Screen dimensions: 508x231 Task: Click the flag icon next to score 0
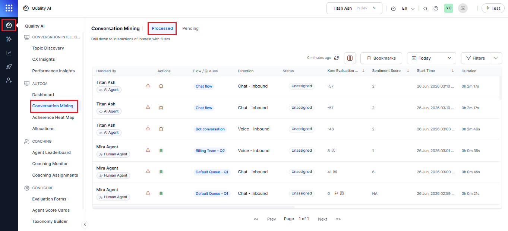336,193
